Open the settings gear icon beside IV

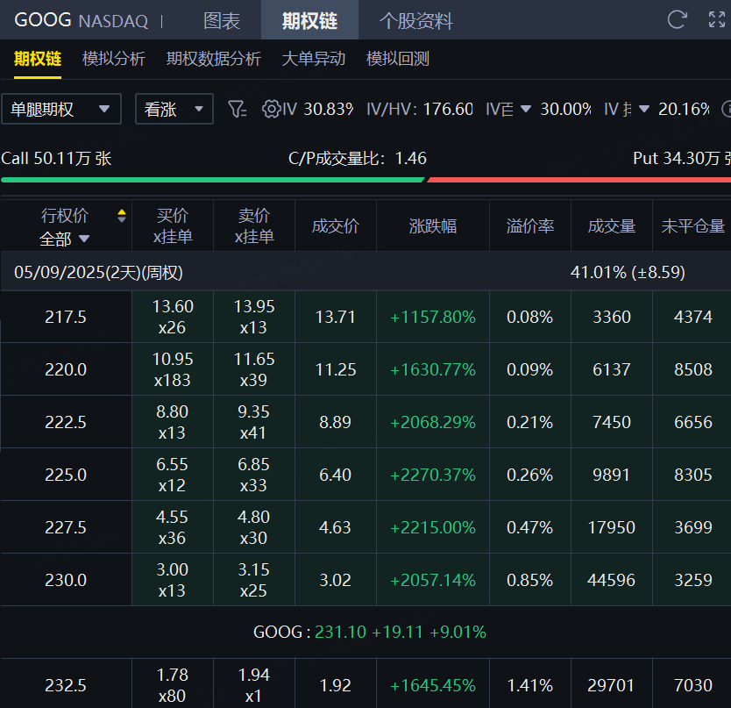[x=272, y=109]
